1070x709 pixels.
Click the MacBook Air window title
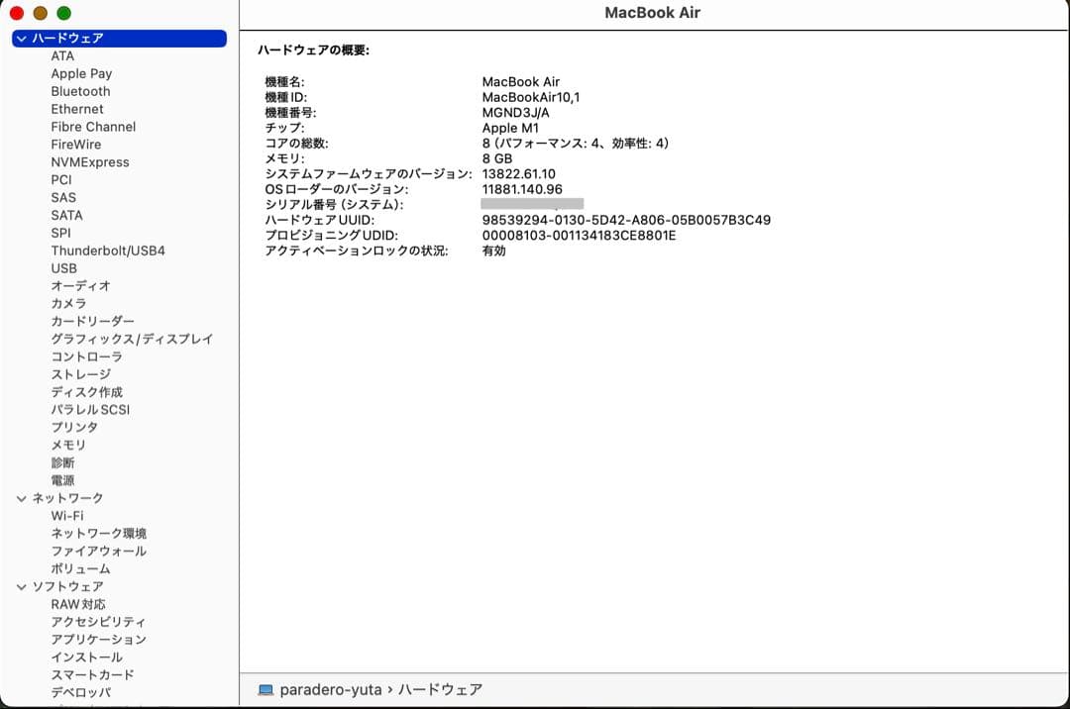point(652,13)
